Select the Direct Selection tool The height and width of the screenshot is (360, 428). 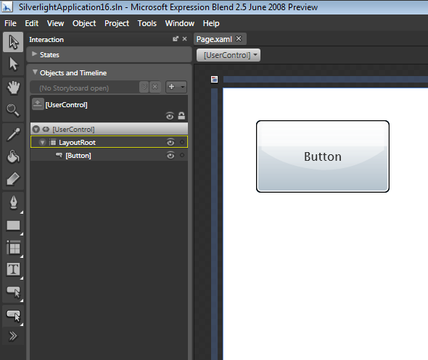(13, 64)
